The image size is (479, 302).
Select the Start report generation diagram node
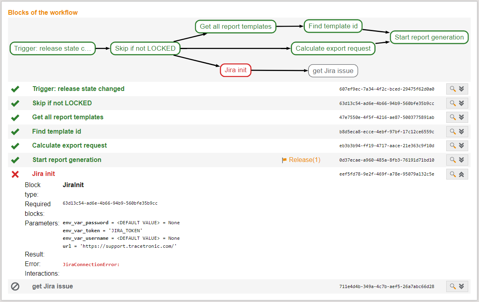[429, 37]
